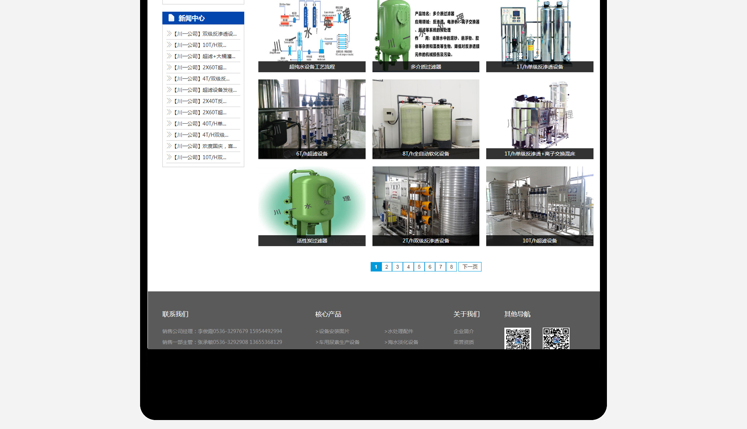
Task: Open news 【川一公司】双级反渗透设...
Action: [x=205, y=34]
